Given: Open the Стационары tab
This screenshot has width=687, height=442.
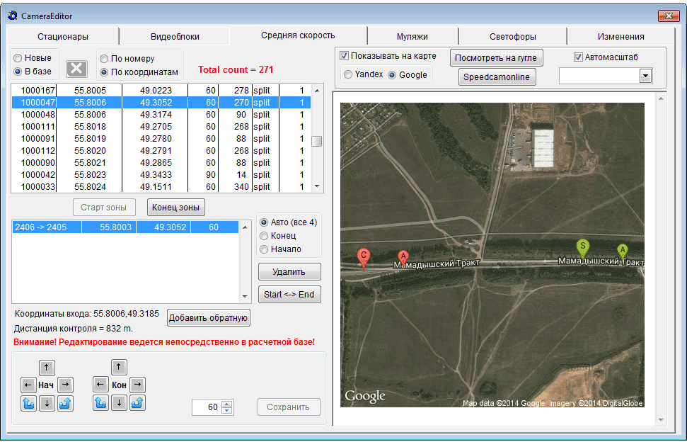Looking at the screenshot, I should click(x=63, y=36).
